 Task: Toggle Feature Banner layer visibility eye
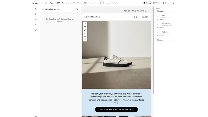[x=161, y=28]
